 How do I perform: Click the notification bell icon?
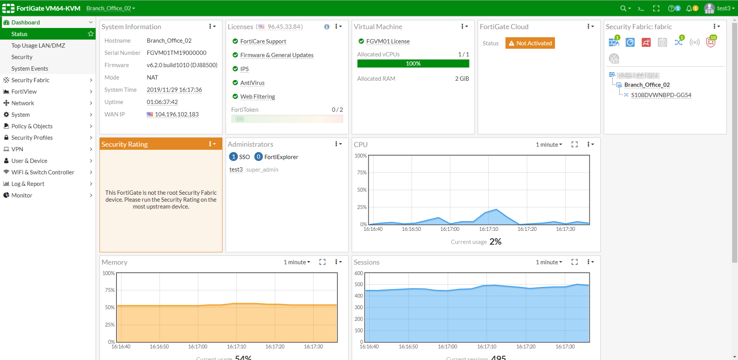pyautogui.click(x=689, y=9)
